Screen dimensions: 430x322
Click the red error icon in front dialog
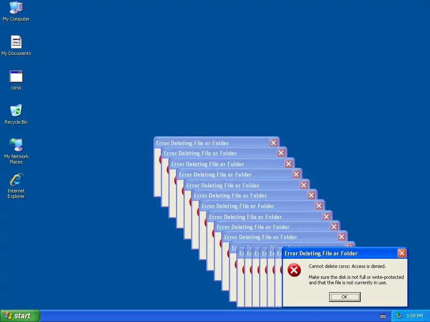(294, 270)
